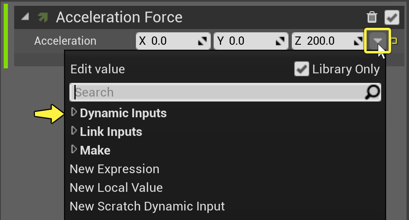Click the drag-arrows icon in the Z field
This screenshot has width=409, height=220.
358,41
